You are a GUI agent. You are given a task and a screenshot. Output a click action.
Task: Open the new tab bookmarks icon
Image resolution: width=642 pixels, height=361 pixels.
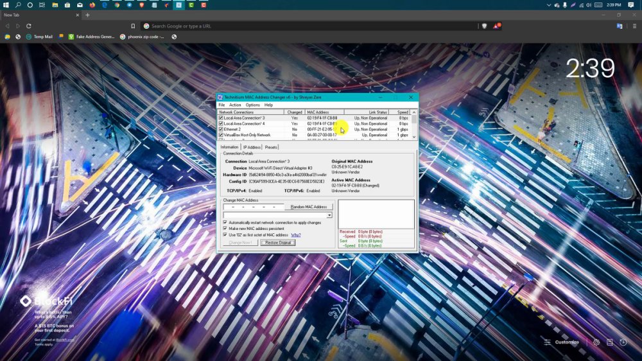[x=610, y=342]
